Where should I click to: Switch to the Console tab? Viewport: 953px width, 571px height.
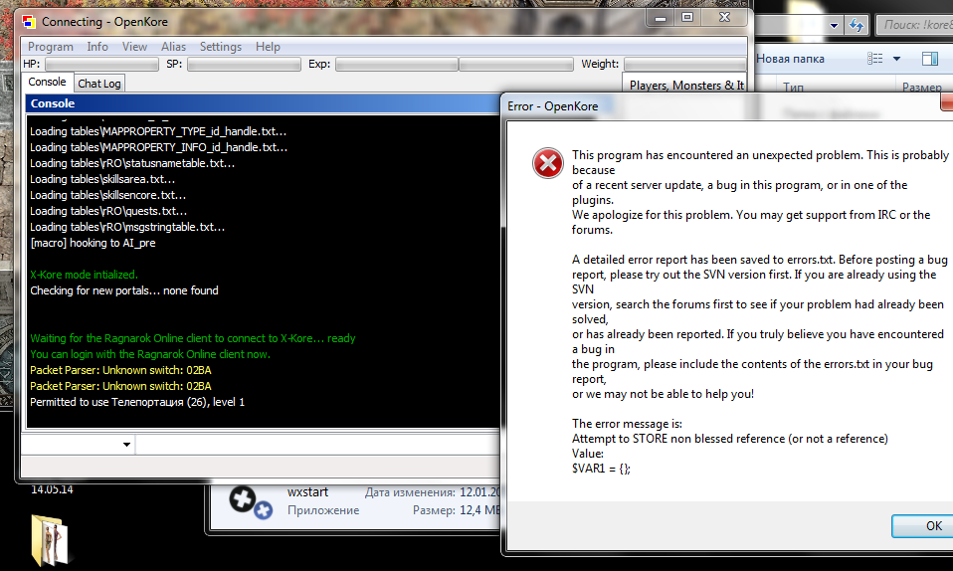tap(47, 82)
